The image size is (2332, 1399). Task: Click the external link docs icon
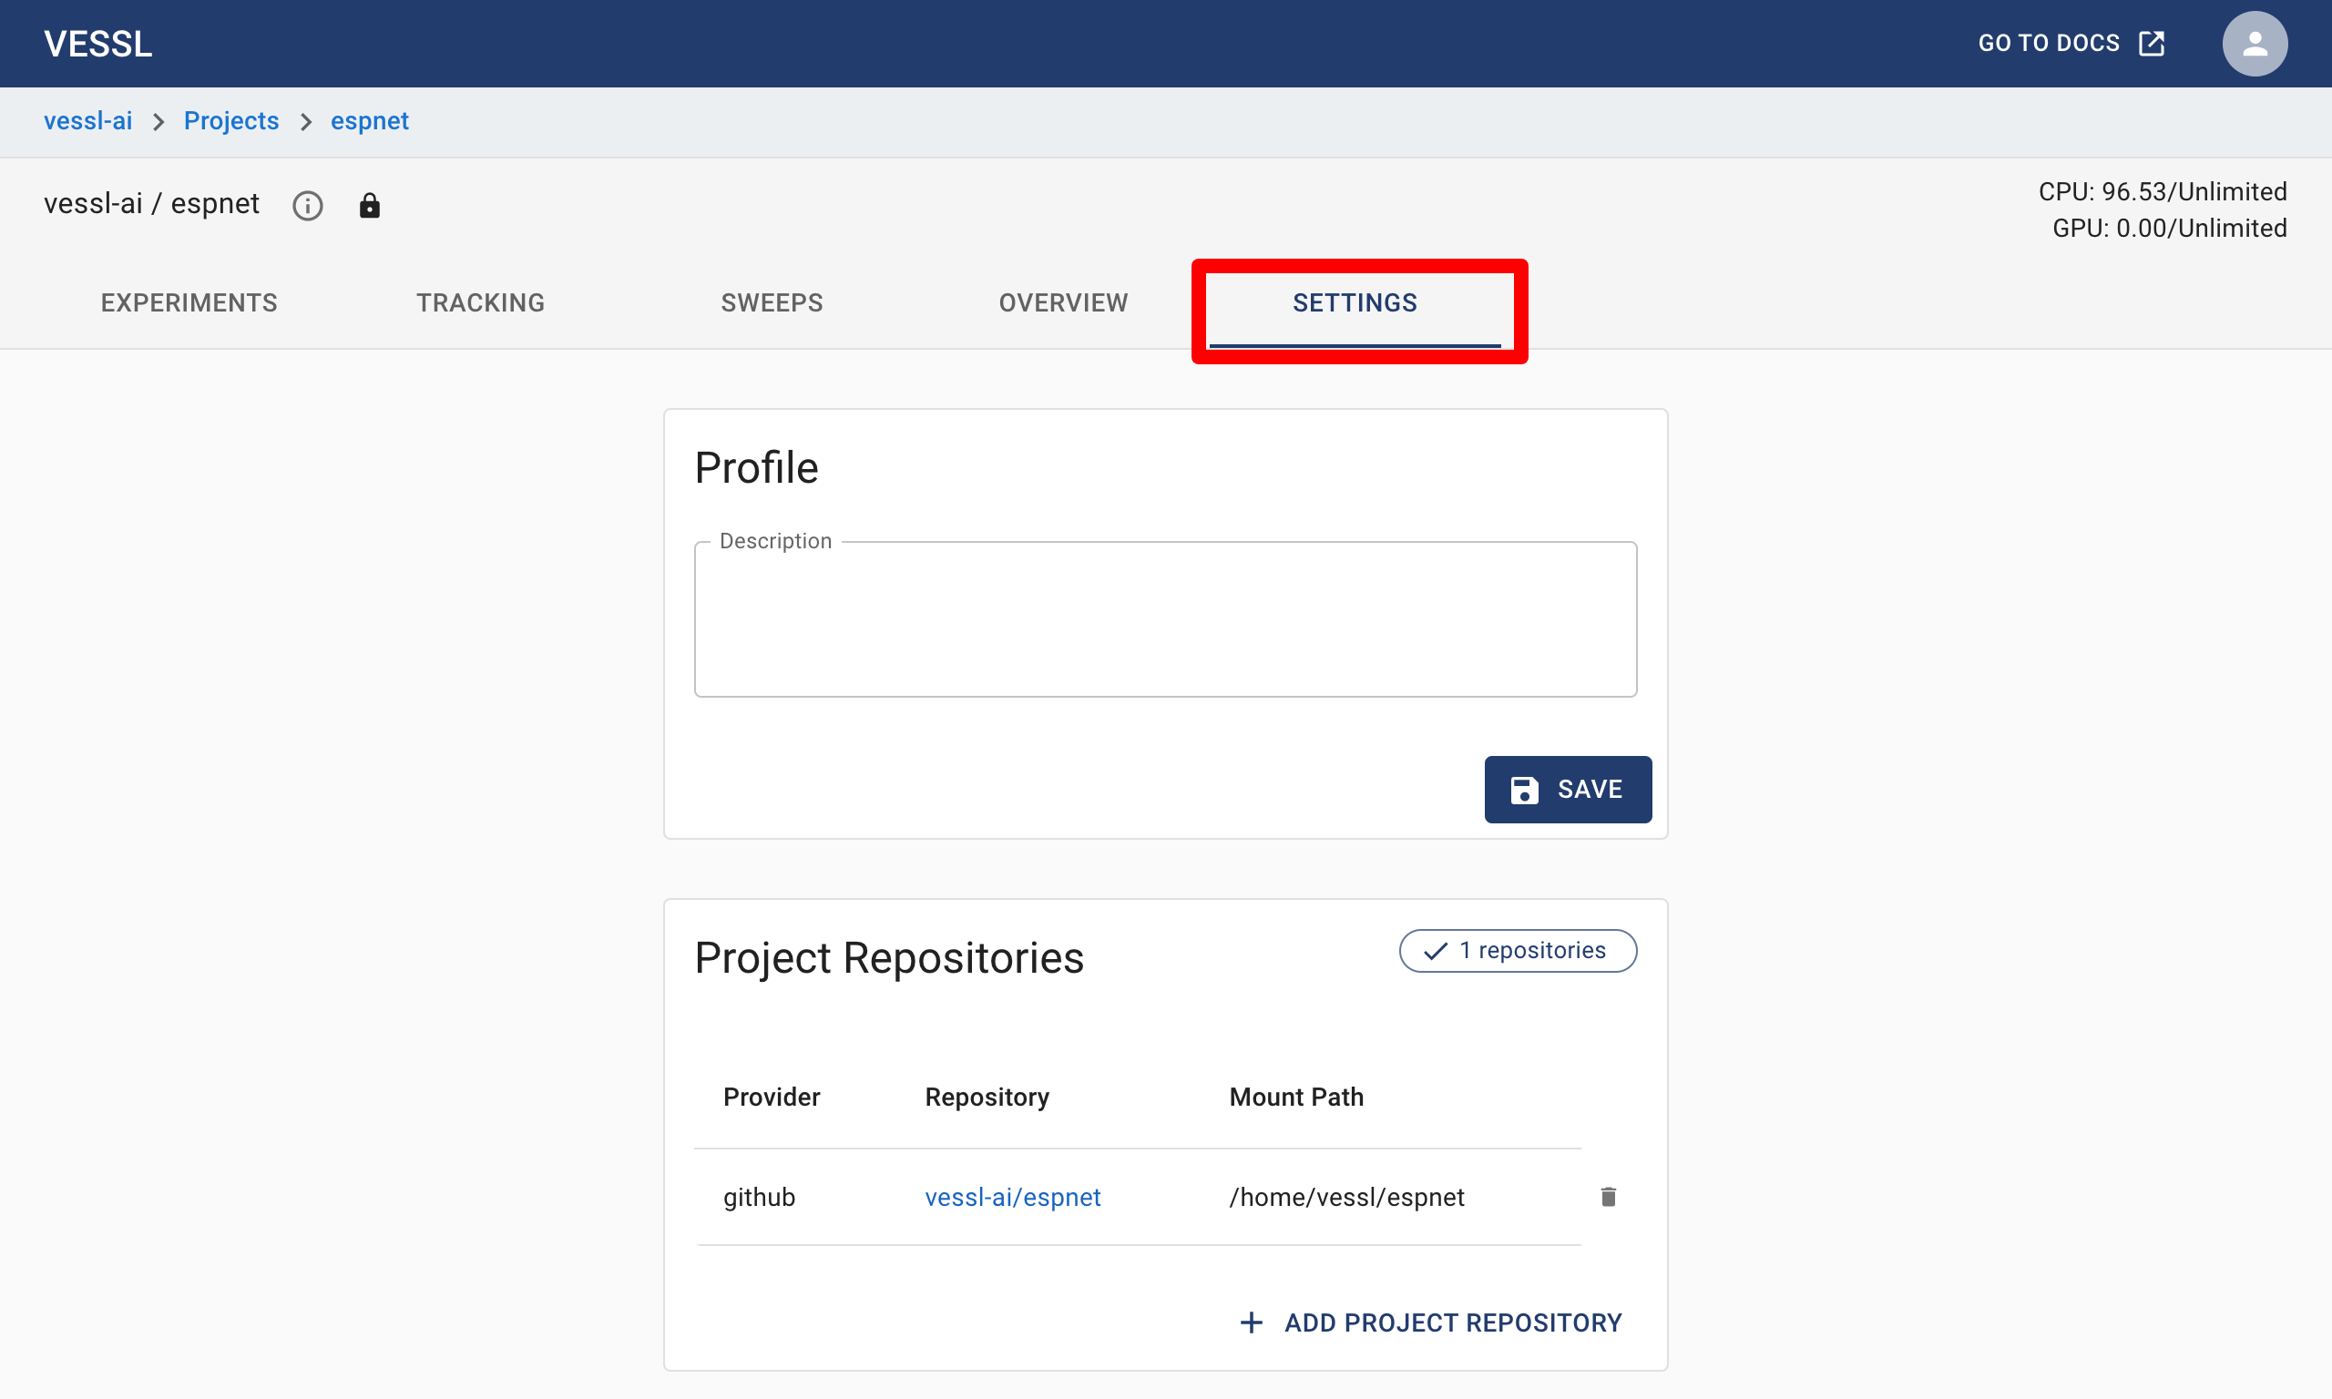2152,44
